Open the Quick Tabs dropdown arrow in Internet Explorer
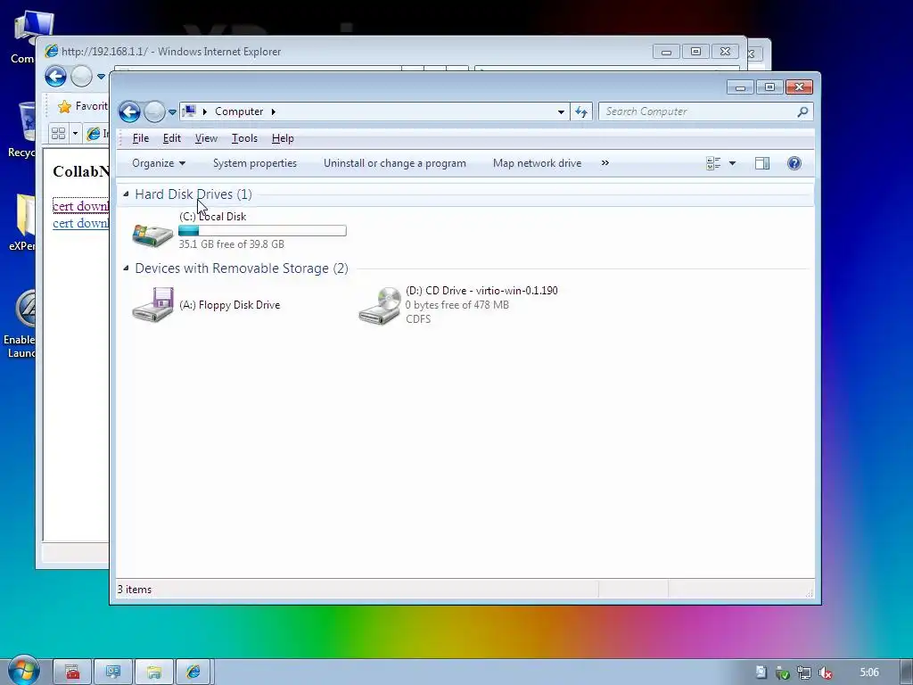The height and width of the screenshot is (685, 913). (75, 134)
